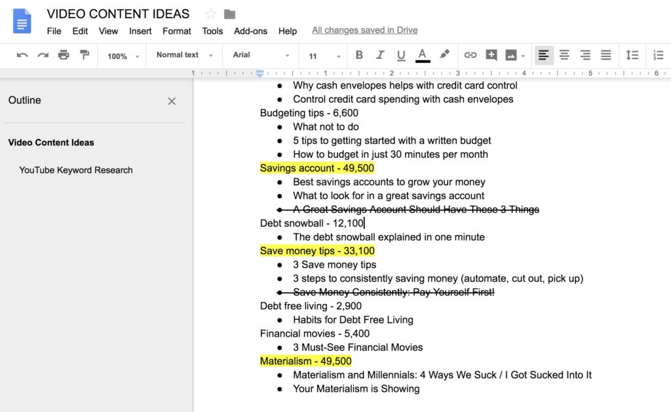The image size is (671, 412).
Task: Jump to Video Content Ideas heading in outline
Action: point(51,143)
